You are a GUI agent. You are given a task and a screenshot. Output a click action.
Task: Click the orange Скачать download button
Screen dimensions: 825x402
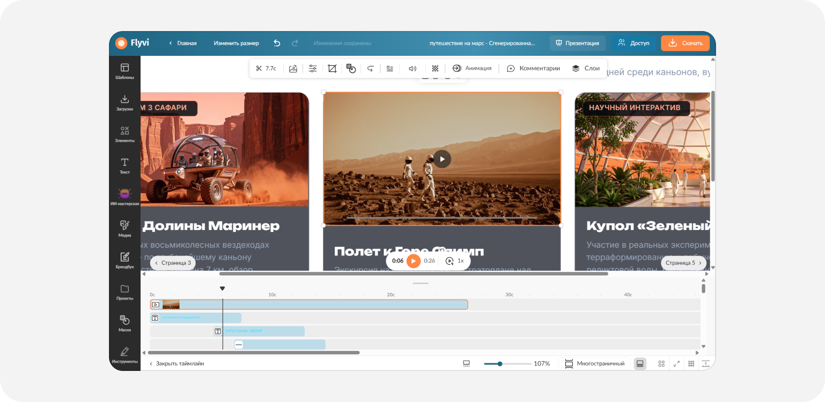click(685, 43)
